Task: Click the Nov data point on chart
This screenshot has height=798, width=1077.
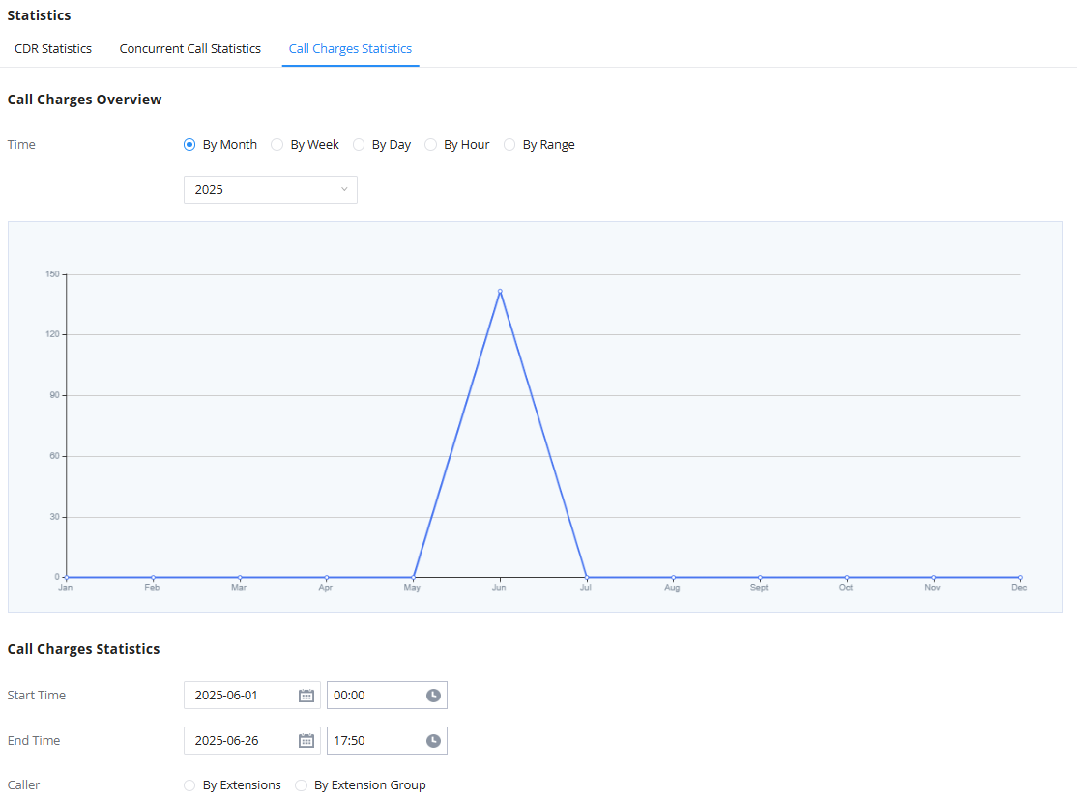Action: 934,577
